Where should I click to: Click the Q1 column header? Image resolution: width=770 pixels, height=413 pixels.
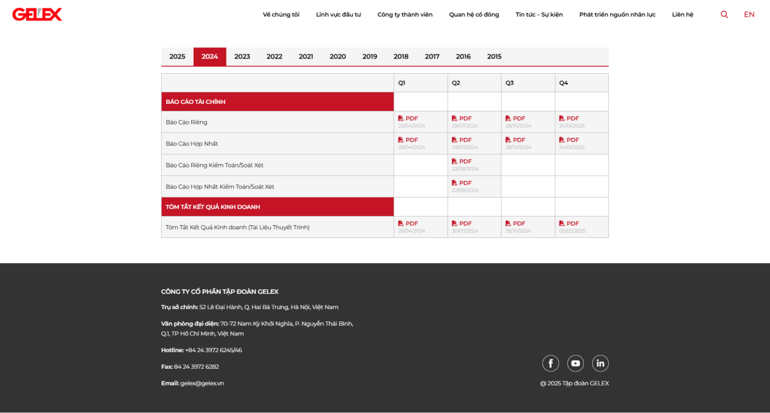point(421,83)
